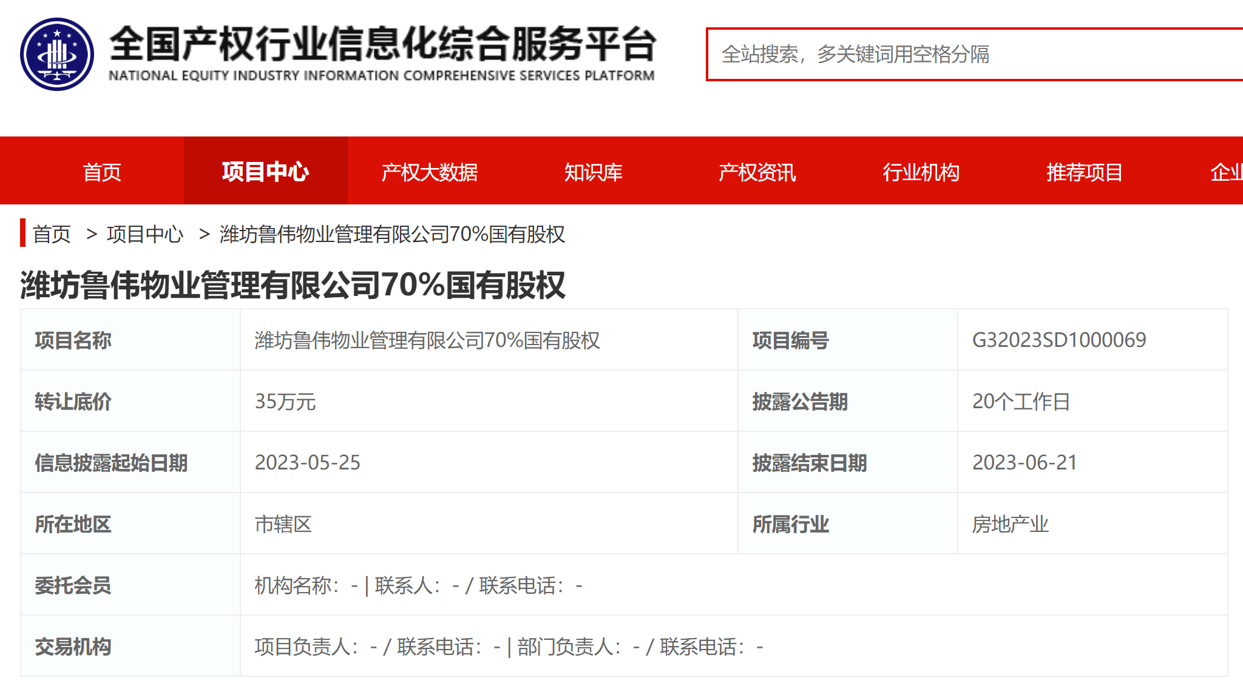Click the 转让底价 label cell
Screen dimensions: 1243x686
[x=130, y=402]
